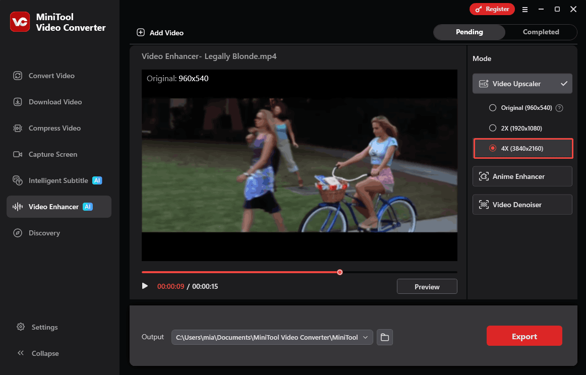Viewport: 586px width, 375px height.
Task: Click the Export button
Action: [524, 336]
